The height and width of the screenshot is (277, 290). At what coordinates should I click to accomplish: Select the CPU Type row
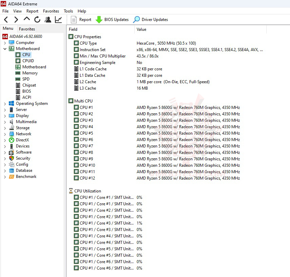click(x=167, y=43)
